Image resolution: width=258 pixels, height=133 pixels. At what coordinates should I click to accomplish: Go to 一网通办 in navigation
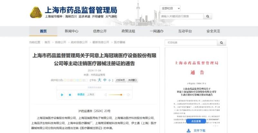[156, 31]
